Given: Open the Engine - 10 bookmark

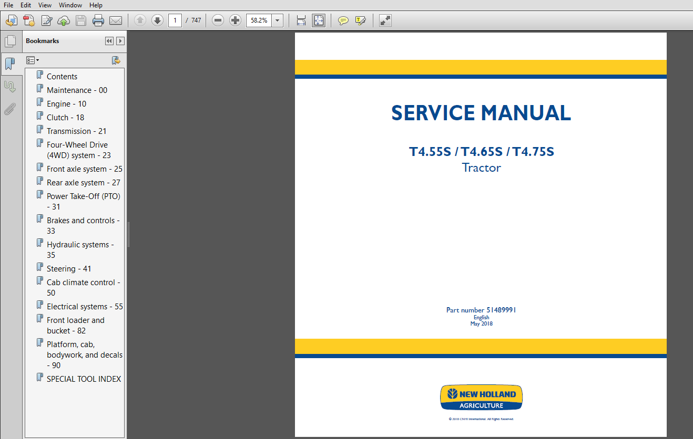Looking at the screenshot, I should pos(67,104).
